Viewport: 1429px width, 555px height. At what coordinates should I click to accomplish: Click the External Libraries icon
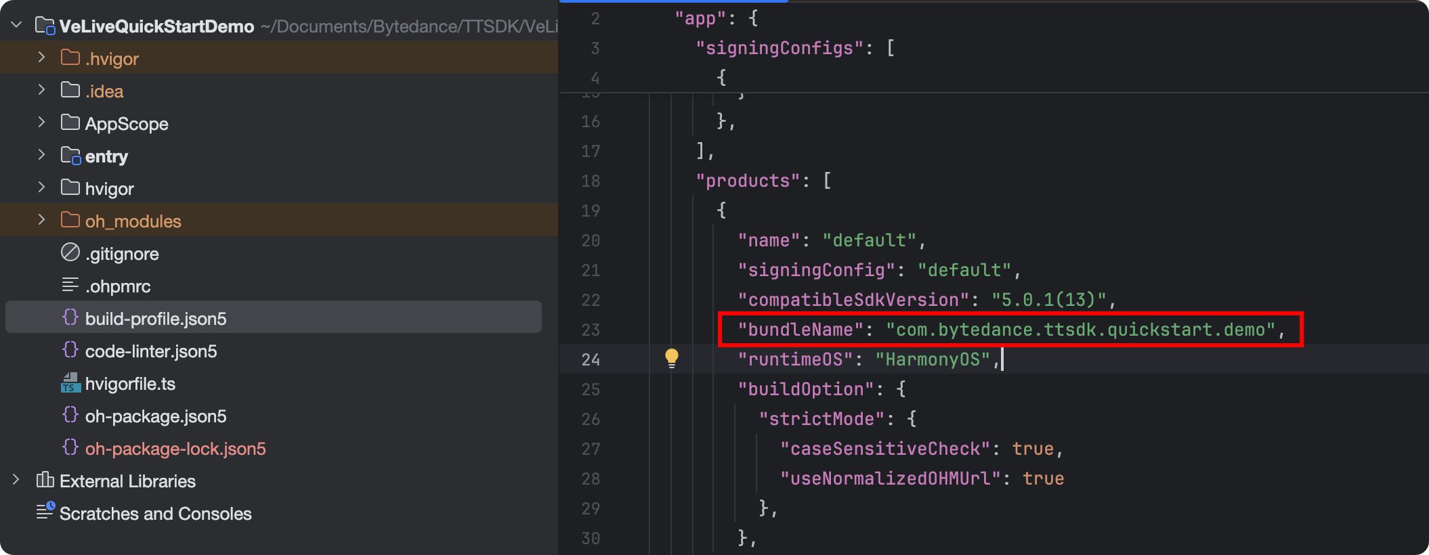pyautogui.click(x=45, y=481)
